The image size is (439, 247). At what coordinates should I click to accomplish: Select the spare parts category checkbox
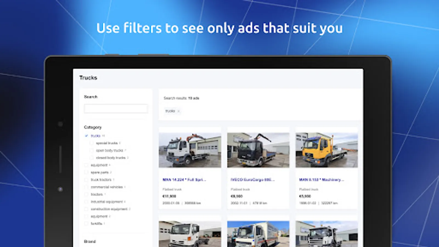click(86, 172)
